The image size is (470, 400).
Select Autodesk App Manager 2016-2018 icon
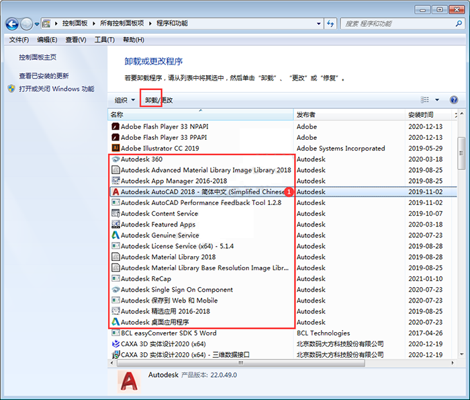click(115, 181)
